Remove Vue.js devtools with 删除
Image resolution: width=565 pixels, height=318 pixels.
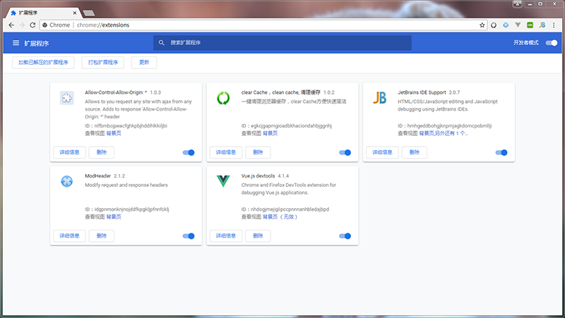tap(258, 236)
